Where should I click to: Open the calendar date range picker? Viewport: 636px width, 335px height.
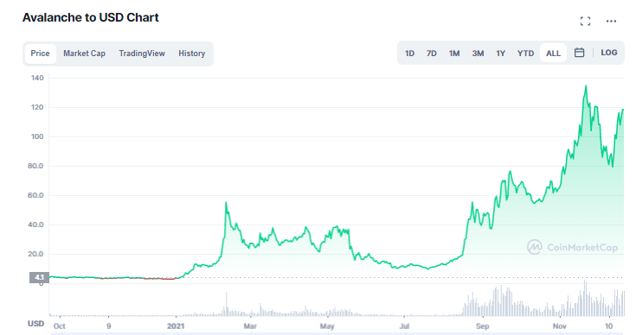coord(579,53)
